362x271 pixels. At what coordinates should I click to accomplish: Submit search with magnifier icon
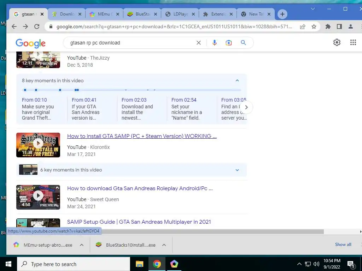click(243, 43)
